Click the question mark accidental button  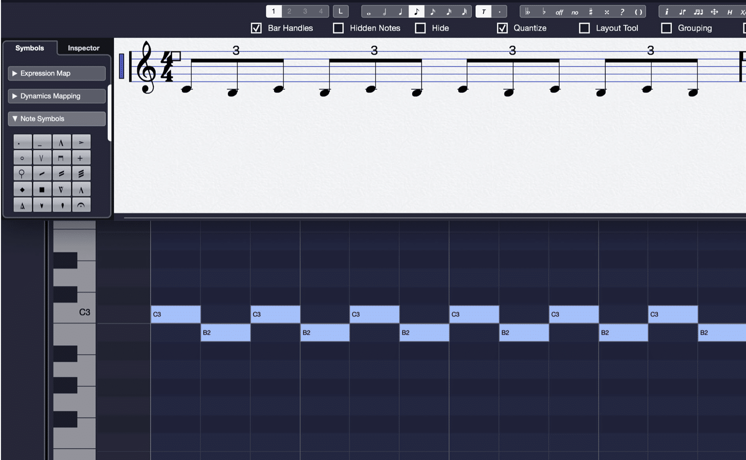coord(622,12)
